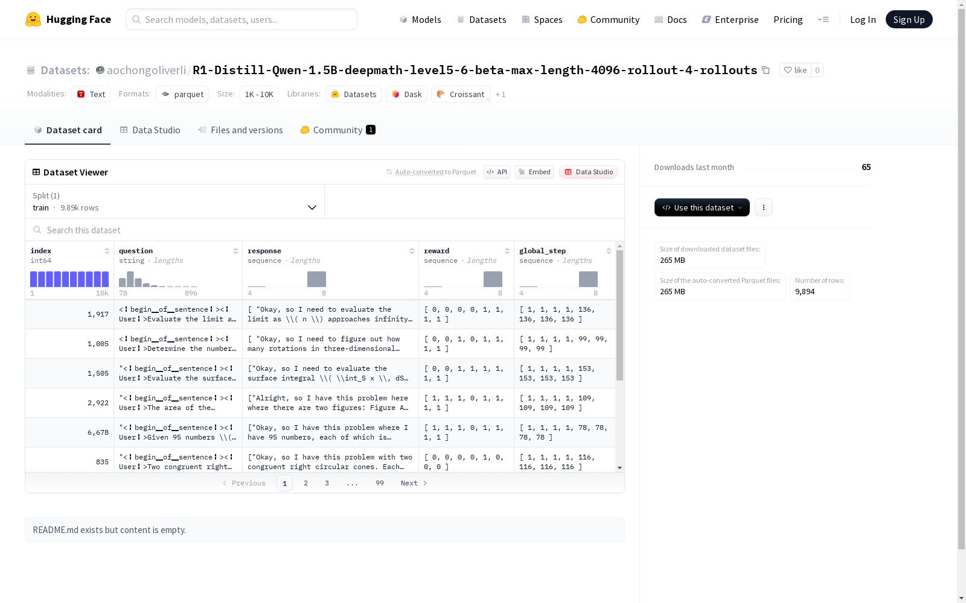Screen dimensions: 966x603
Task: Select the Dask library tag
Action: click(406, 94)
